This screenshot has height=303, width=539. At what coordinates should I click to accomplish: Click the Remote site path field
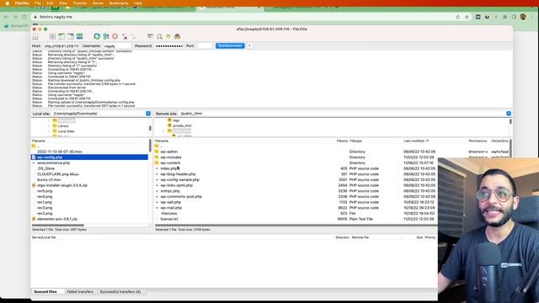(343, 114)
